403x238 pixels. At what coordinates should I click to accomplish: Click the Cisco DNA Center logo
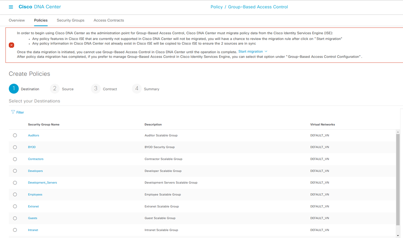[x=40, y=7]
